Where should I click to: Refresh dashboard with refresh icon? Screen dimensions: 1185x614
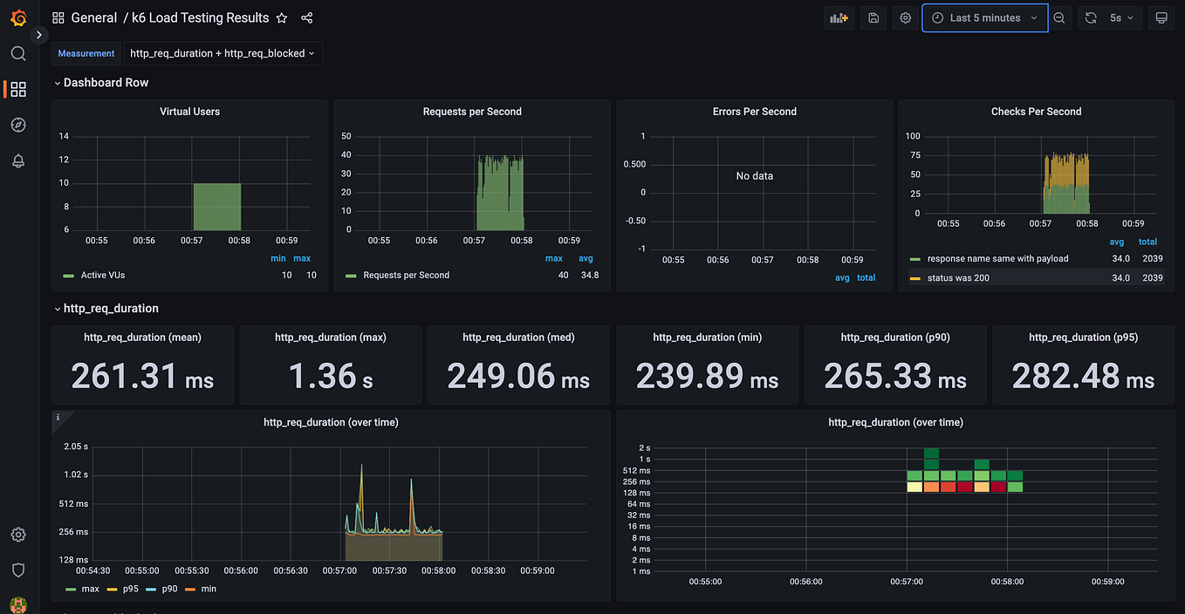[1091, 18]
